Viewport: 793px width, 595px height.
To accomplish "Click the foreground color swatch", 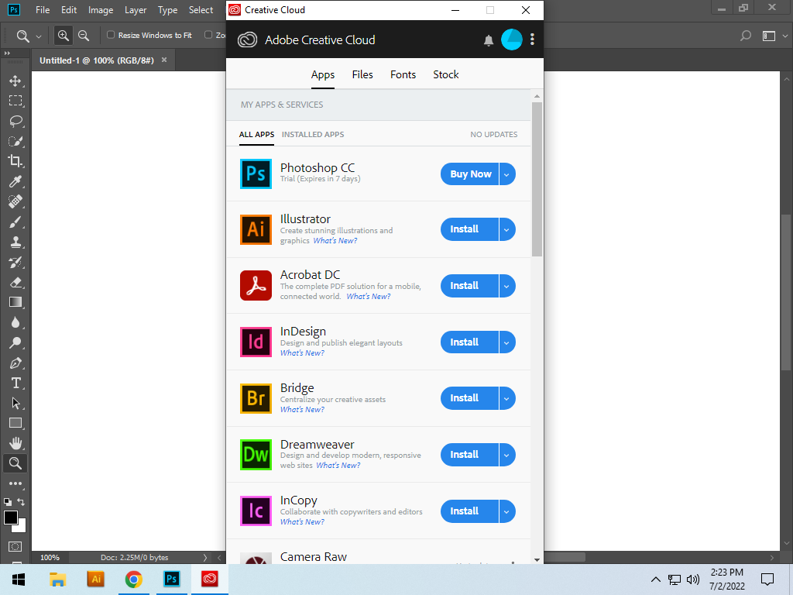I will 11,517.
